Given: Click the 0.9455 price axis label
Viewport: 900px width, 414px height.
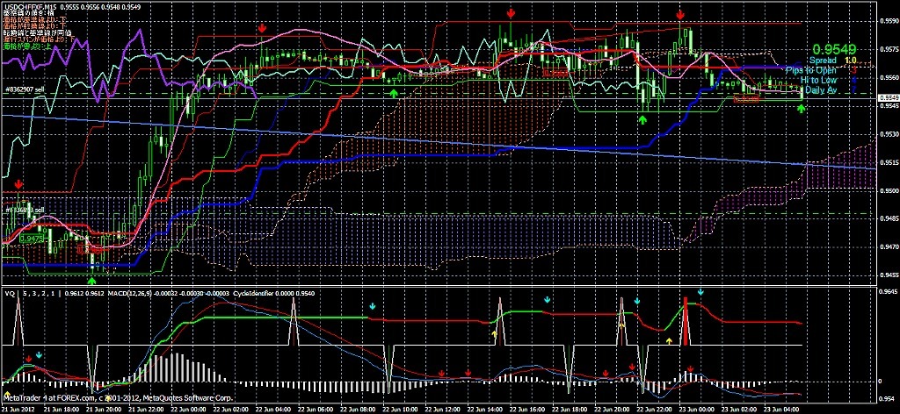Looking at the screenshot, I should point(888,275).
